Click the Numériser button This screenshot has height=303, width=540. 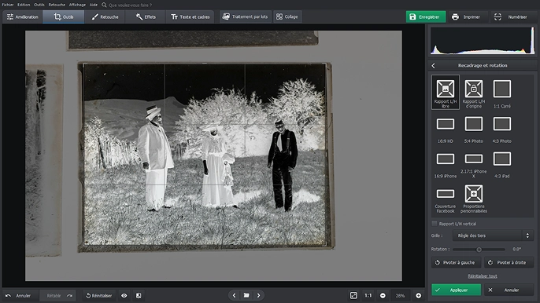[512, 16]
